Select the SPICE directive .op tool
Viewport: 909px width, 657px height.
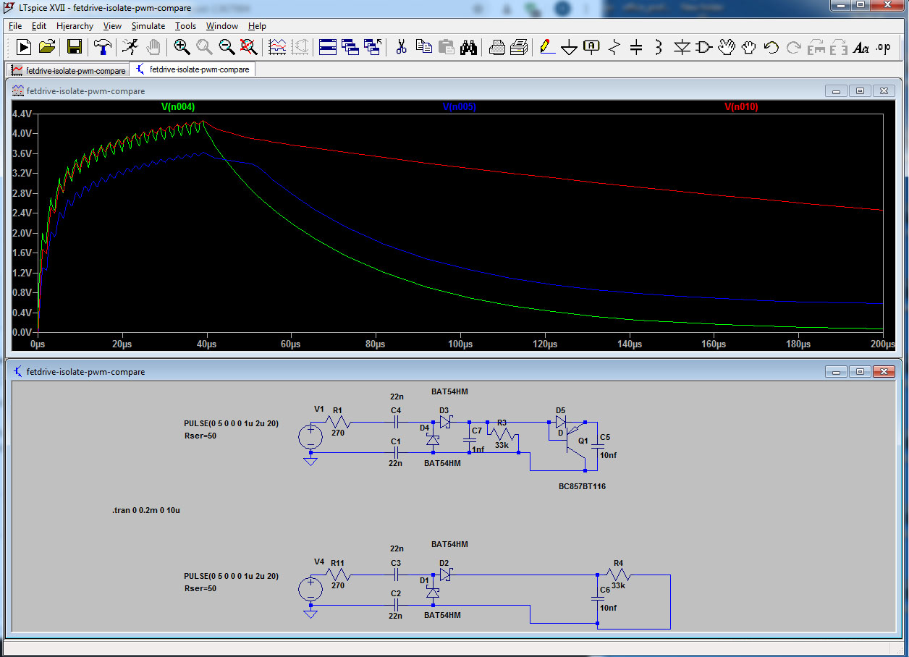coord(883,47)
